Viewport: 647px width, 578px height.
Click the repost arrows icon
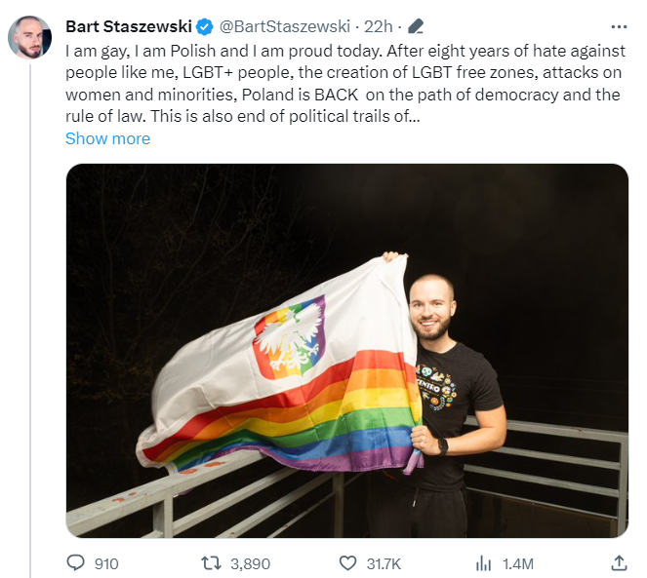click(x=211, y=562)
